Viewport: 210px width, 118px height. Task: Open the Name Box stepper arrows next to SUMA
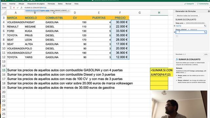10,8
